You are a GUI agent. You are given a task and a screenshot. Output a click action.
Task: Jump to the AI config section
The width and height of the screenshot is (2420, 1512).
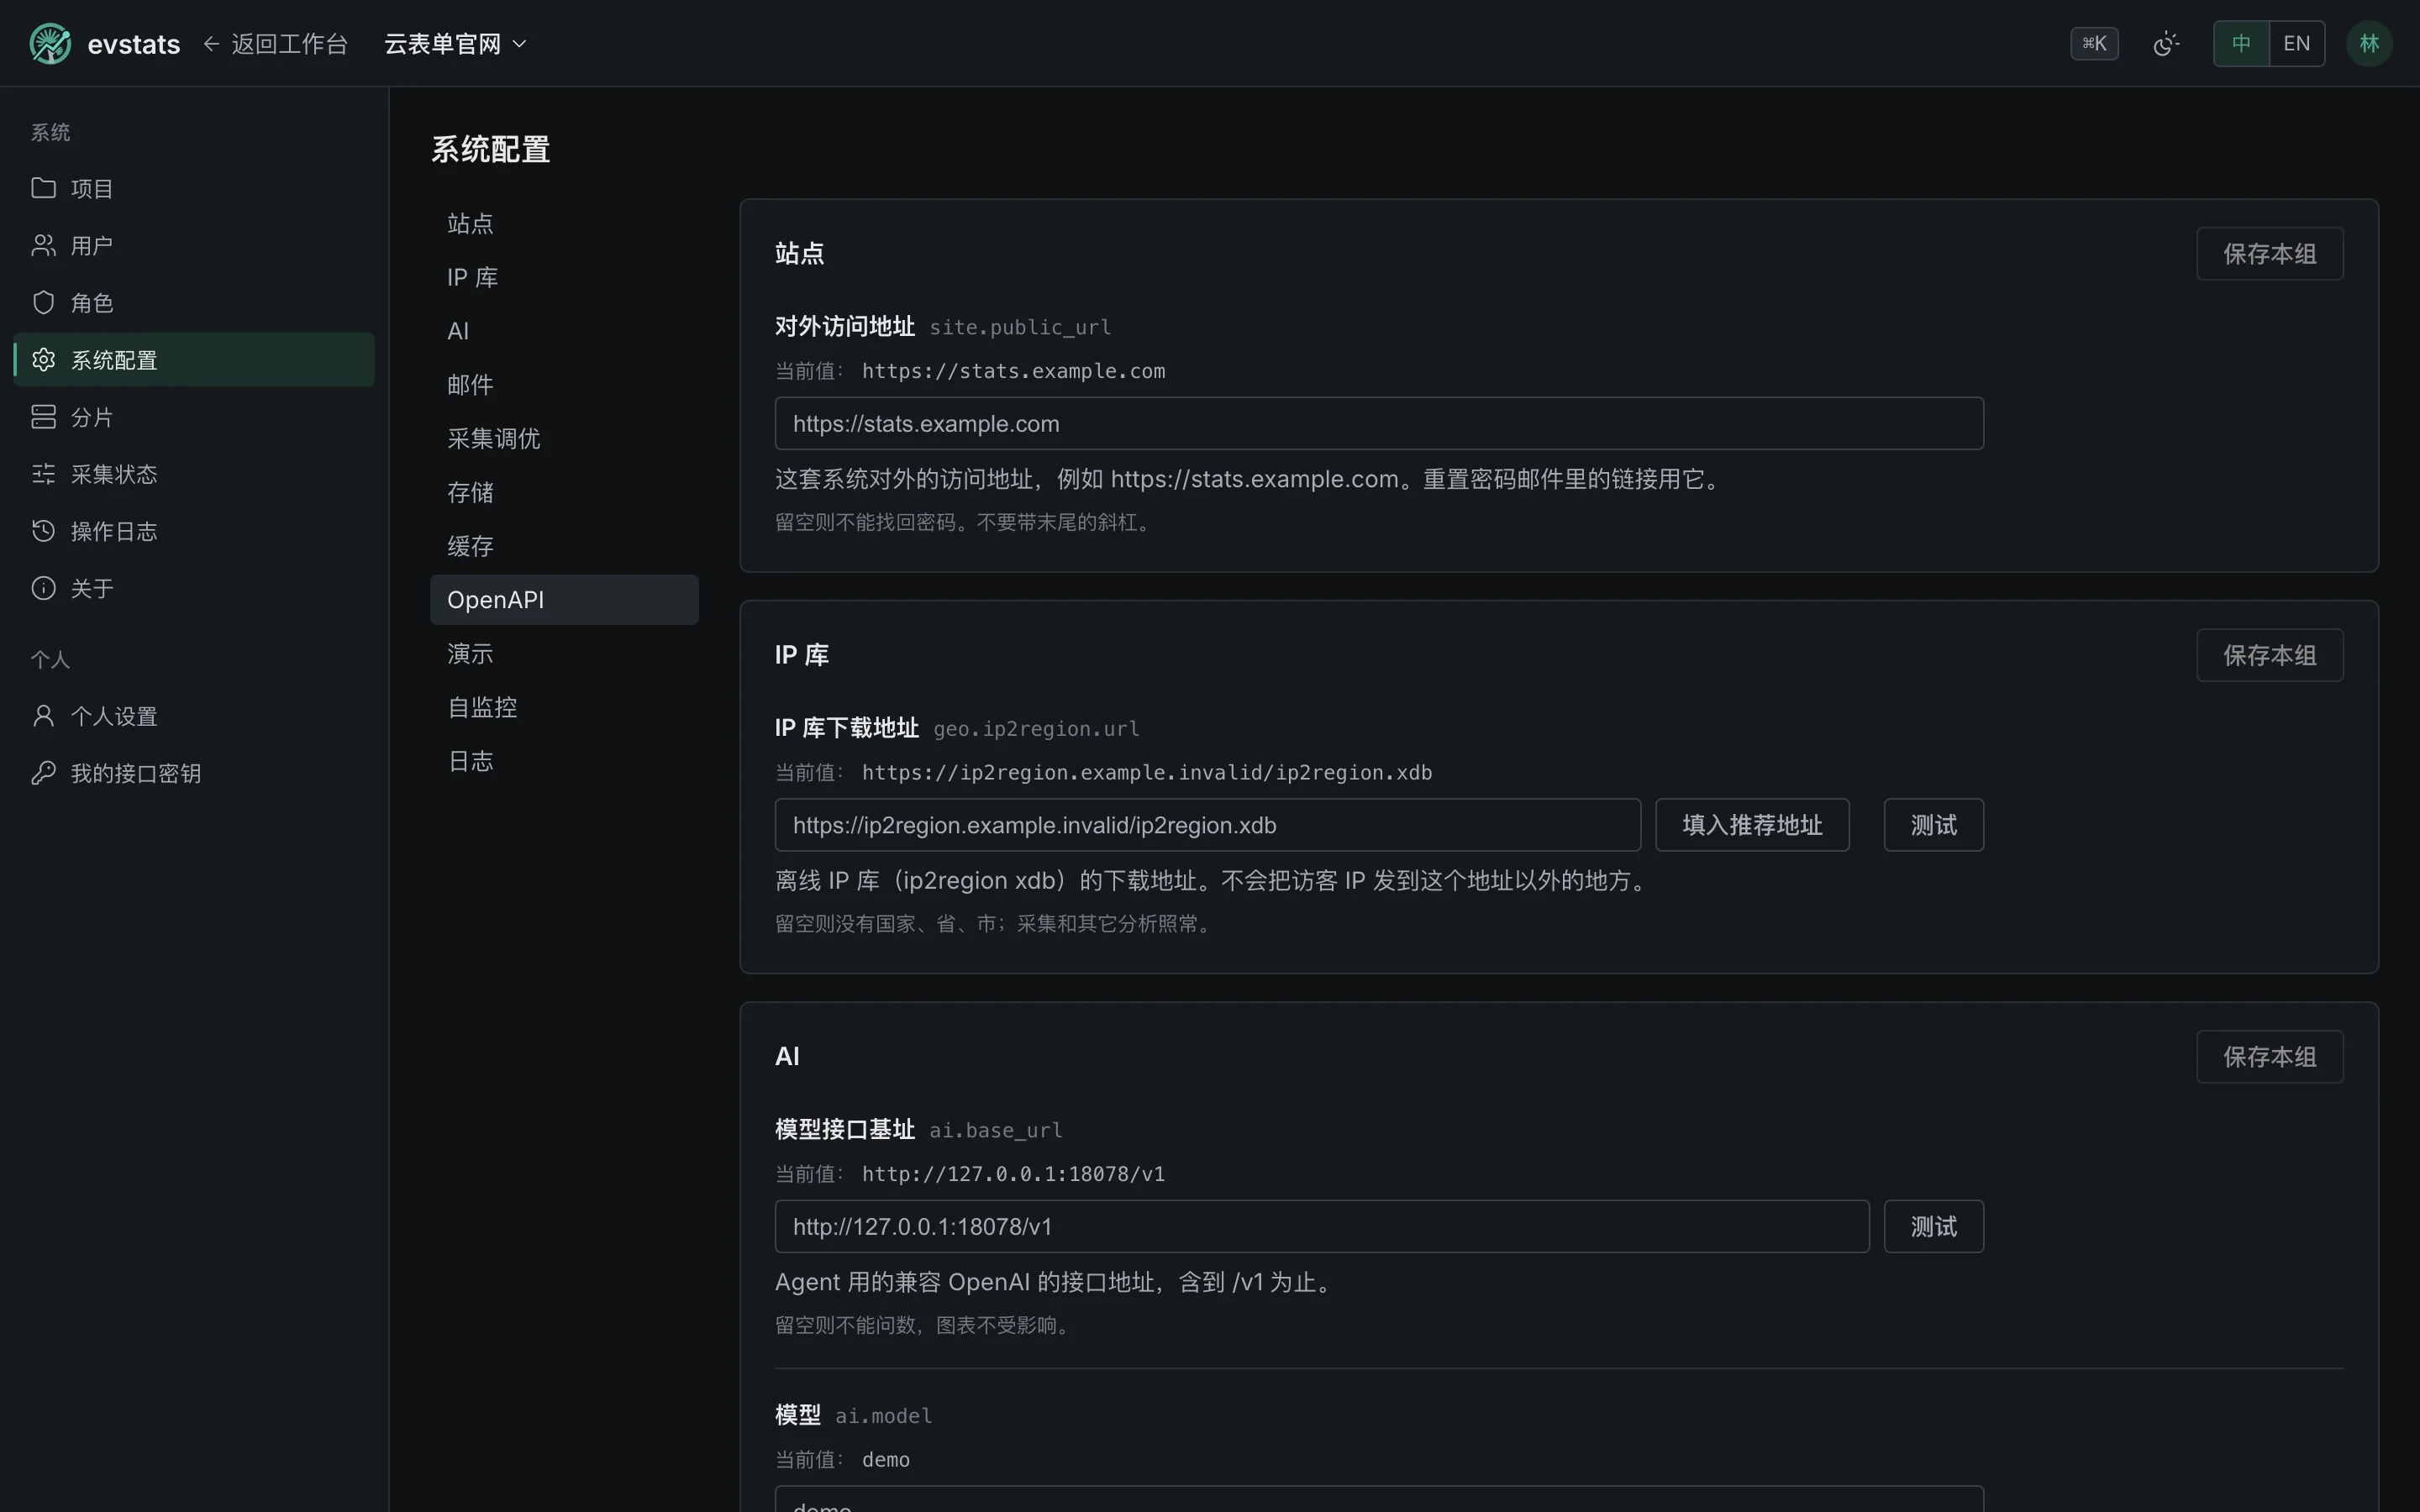point(564,331)
